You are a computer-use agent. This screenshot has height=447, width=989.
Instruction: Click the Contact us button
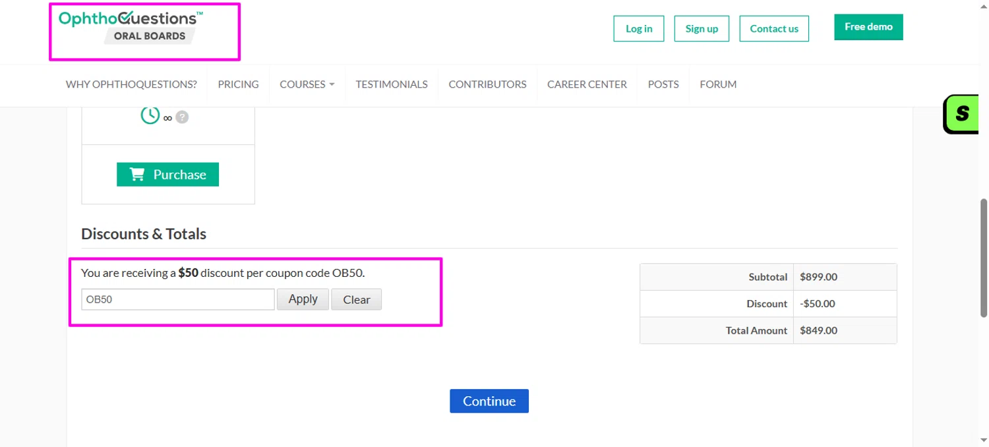tap(774, 28)
